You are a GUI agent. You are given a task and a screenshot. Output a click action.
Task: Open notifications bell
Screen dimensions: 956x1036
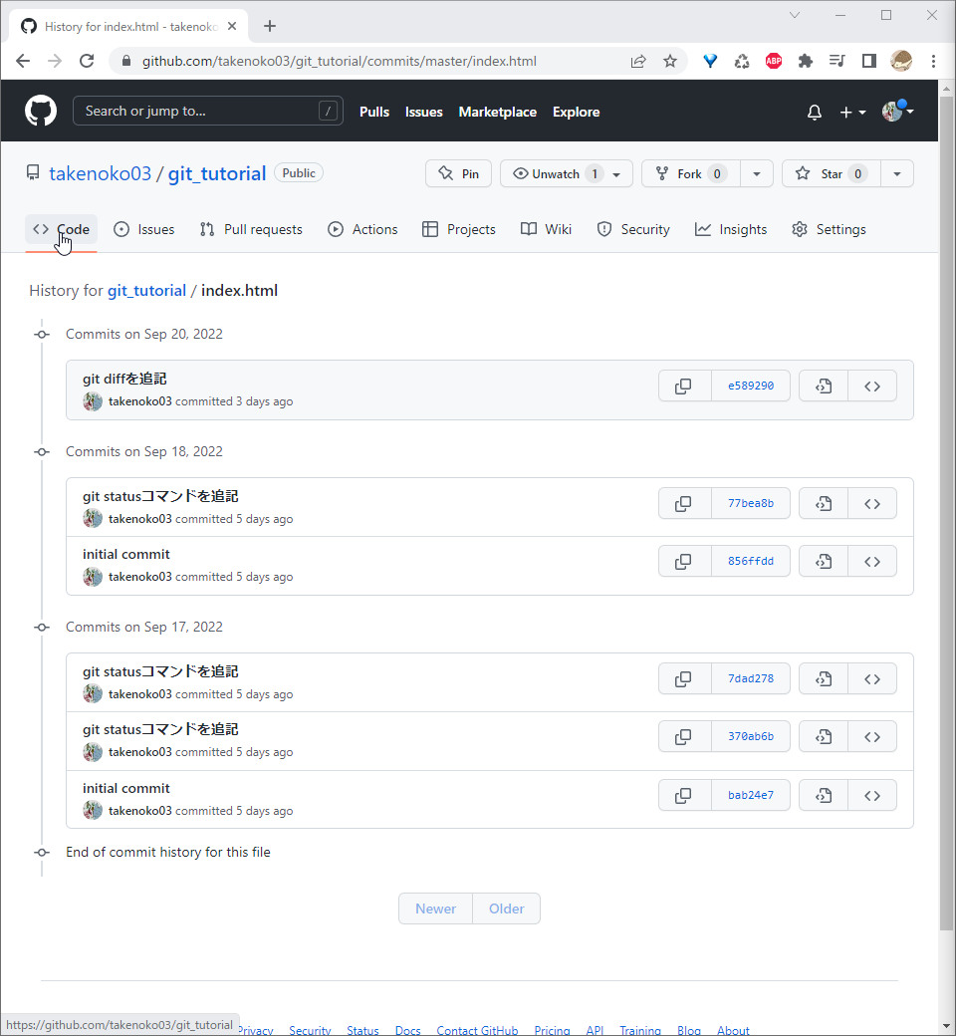pos(815,113)
